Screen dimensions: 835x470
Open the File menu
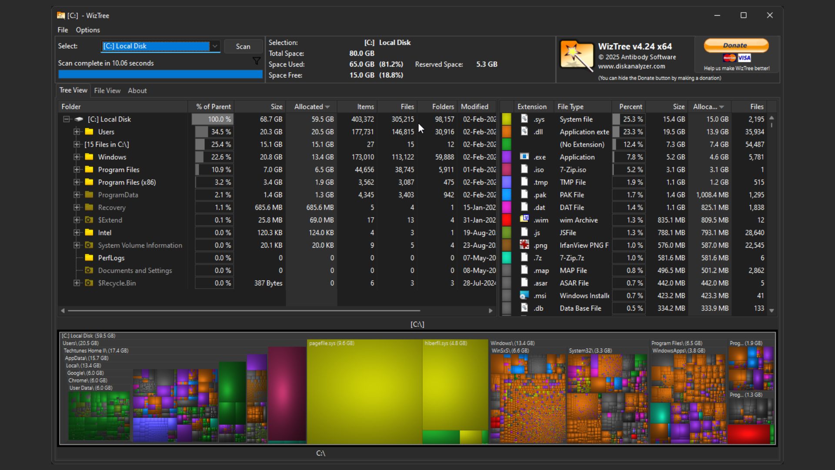63,30
